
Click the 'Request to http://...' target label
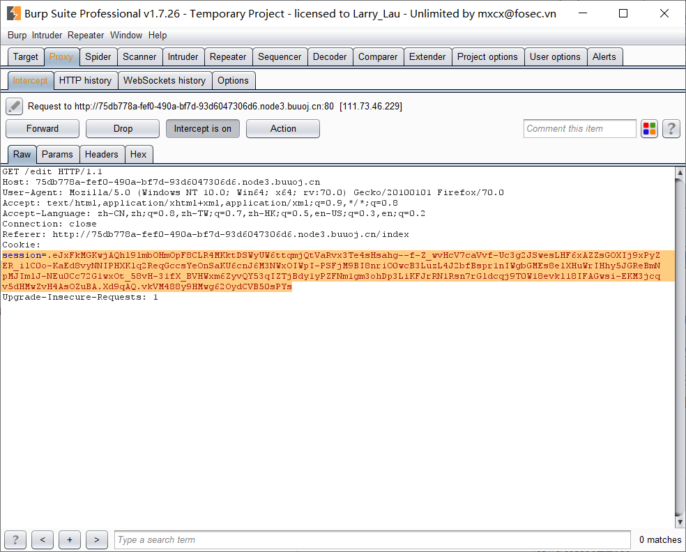pos(215,107)
